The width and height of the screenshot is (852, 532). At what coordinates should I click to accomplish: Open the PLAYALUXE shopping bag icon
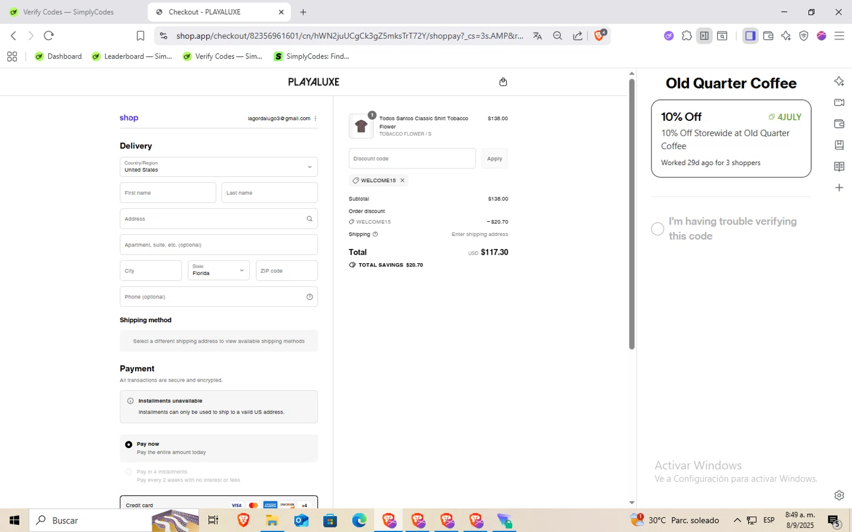[x=503, y=82]
